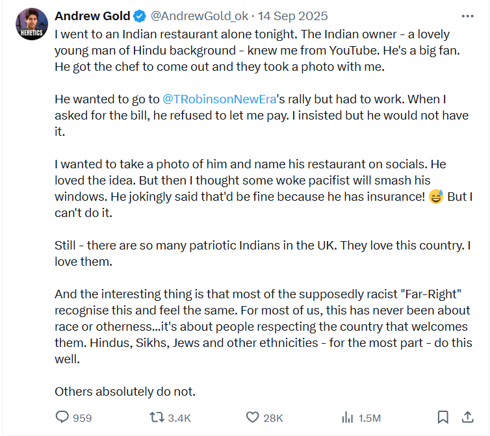Click the Andrew Gold display name
This screenshot has width=490, height=436.
tap(91, 16)
